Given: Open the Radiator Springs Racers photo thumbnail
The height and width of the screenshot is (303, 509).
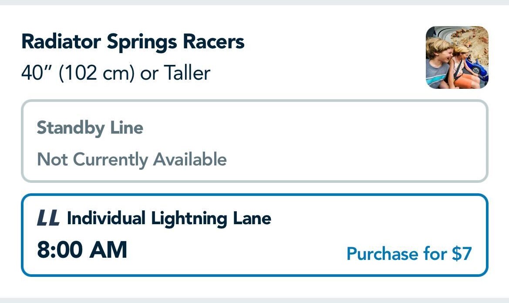Looking at the screenshot, I should (457, 57).
